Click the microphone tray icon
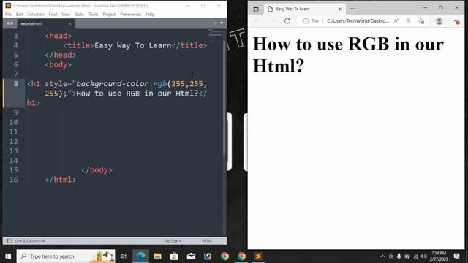This screenshot has height=263, width=468. (399, 256)
